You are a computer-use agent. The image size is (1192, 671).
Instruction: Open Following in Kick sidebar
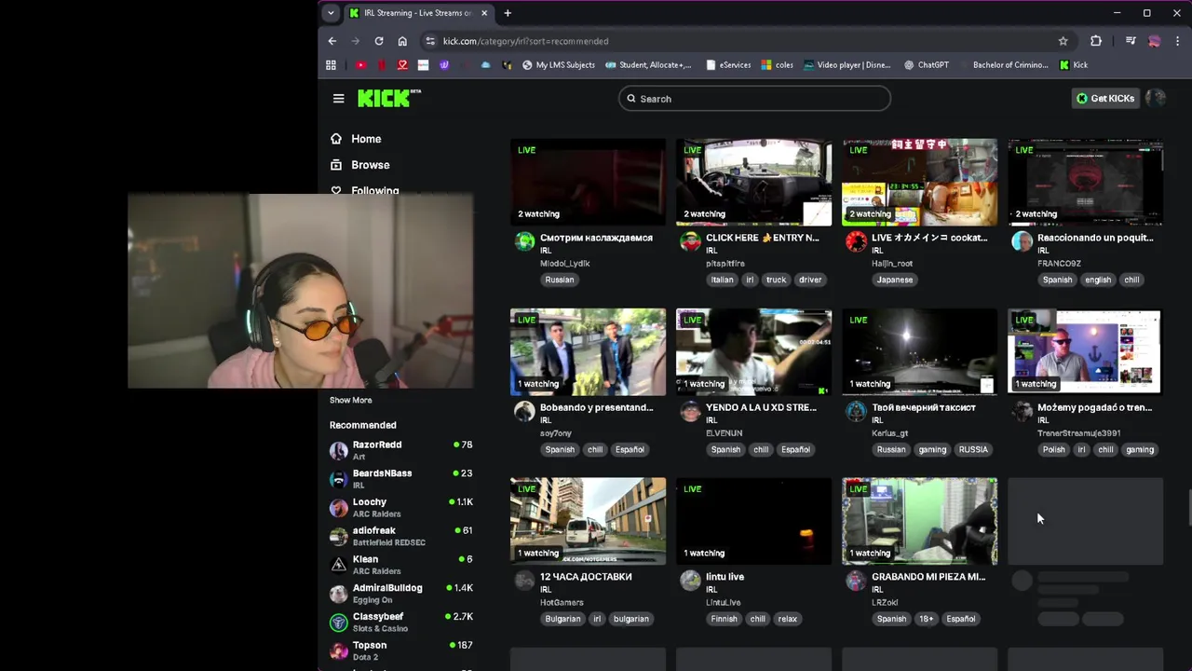point(375,190)
